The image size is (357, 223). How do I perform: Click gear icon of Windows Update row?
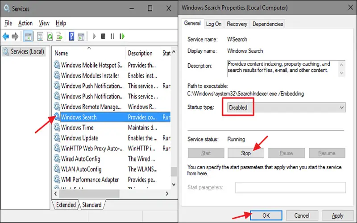[x=57, y=138]
